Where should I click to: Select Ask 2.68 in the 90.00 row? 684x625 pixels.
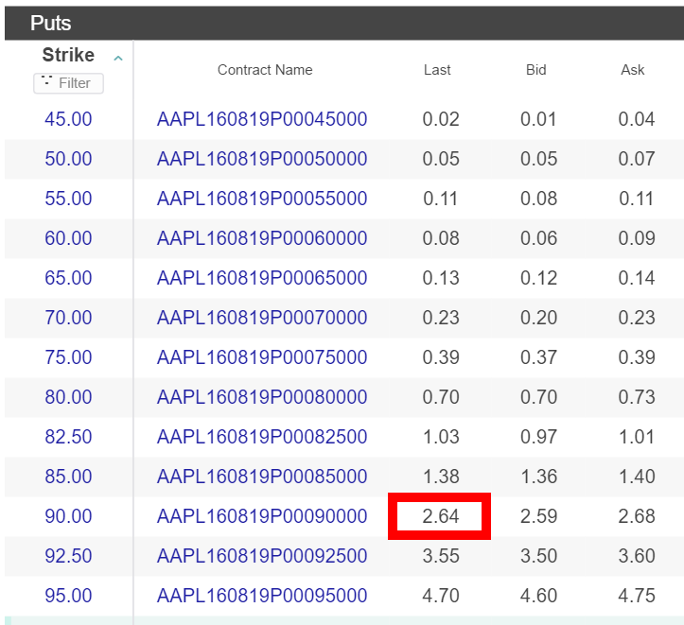637,516
